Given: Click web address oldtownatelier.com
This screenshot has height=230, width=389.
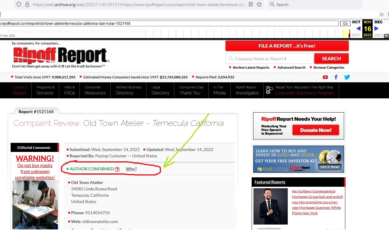Looking at the screenshot, I should [100, 222].
